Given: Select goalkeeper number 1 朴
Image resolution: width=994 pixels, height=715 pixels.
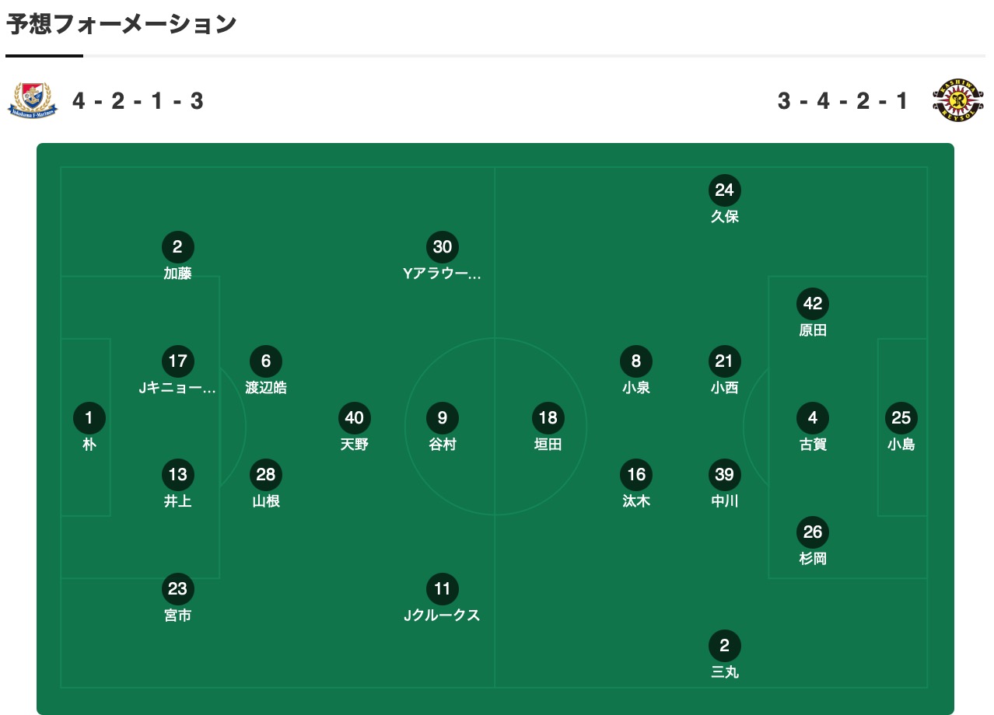Looking at the screenshot, I should tap(89, 427).
